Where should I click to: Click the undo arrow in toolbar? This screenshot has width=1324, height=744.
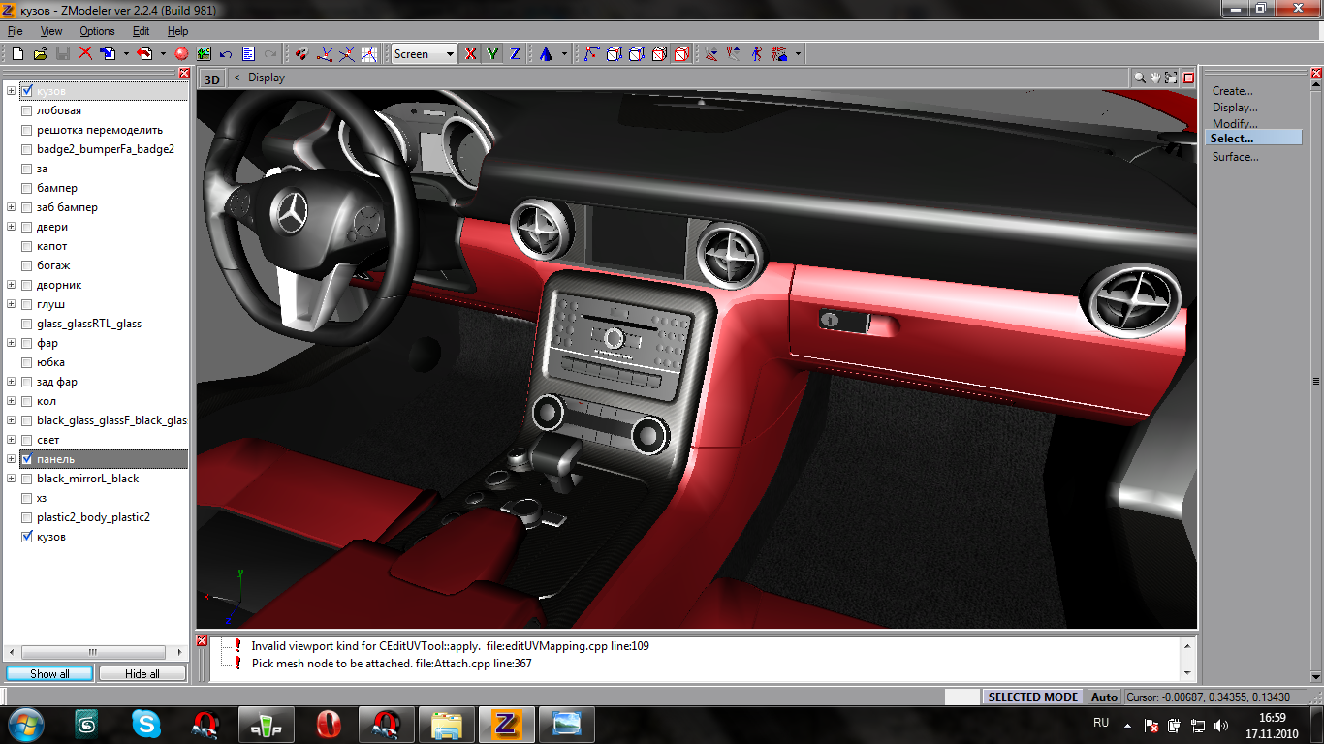pos(226,54)
